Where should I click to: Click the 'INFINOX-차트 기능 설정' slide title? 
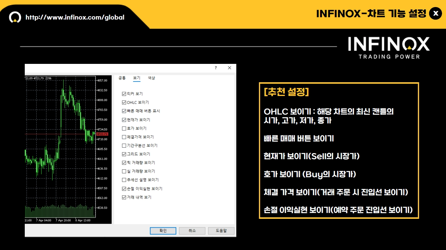click(371, 13)
